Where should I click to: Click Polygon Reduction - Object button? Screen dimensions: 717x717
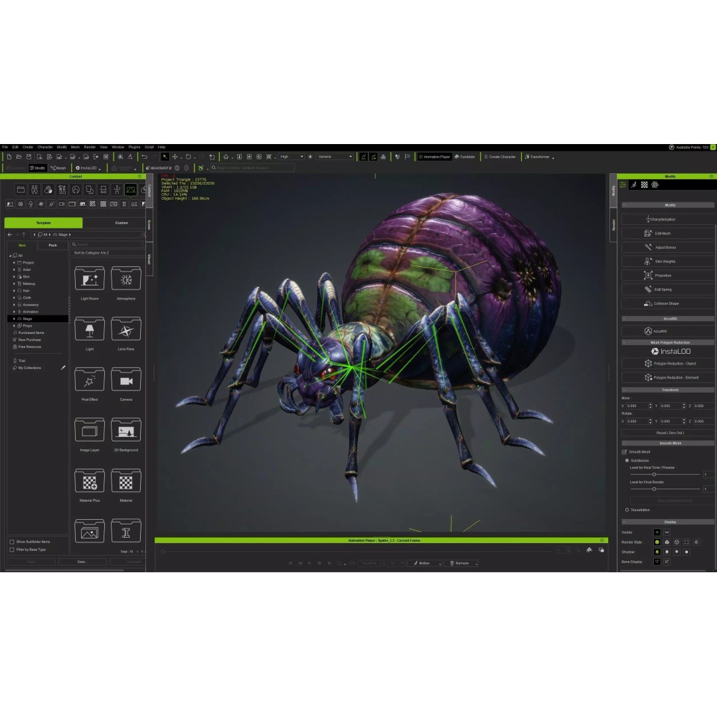pyautogui.click(x=668, y=364)
